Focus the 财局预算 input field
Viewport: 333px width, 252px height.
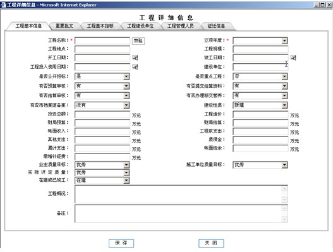(102, 123)
